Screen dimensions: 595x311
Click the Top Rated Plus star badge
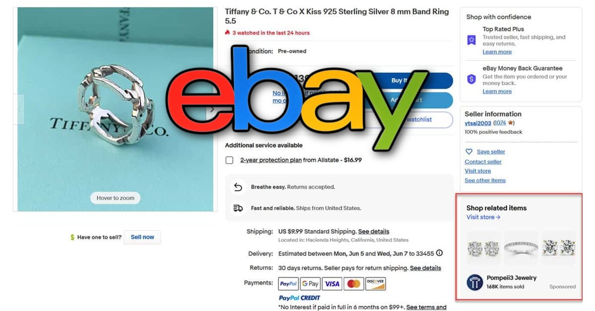[472, 40]
